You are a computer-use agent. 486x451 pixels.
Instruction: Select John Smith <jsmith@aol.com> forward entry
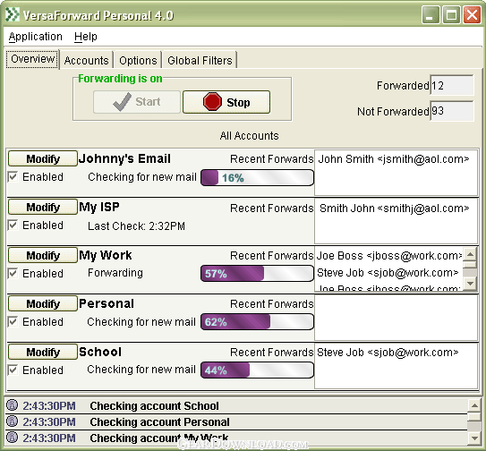pyautogui.click(x=394, y=159)
